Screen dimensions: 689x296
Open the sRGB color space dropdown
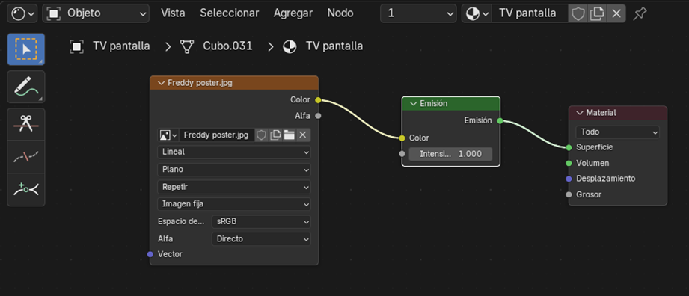click(x=261, y=222)
